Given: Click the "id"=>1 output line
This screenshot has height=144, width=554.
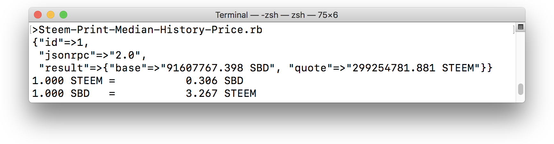Looking at the screenshot, I should point(61,42).
